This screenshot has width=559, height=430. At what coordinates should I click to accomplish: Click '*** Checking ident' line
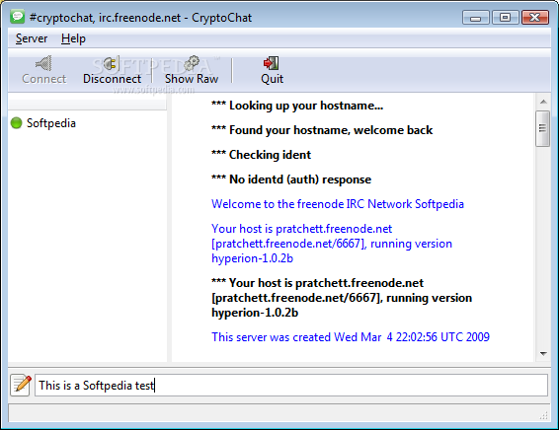[261, 155]
